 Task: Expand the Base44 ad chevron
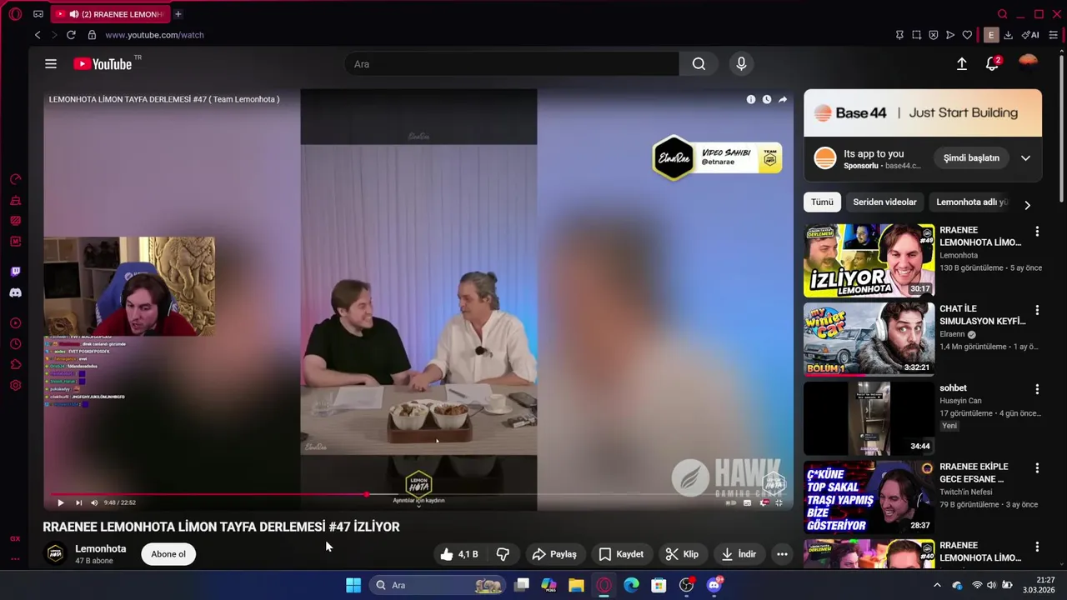1025,158
